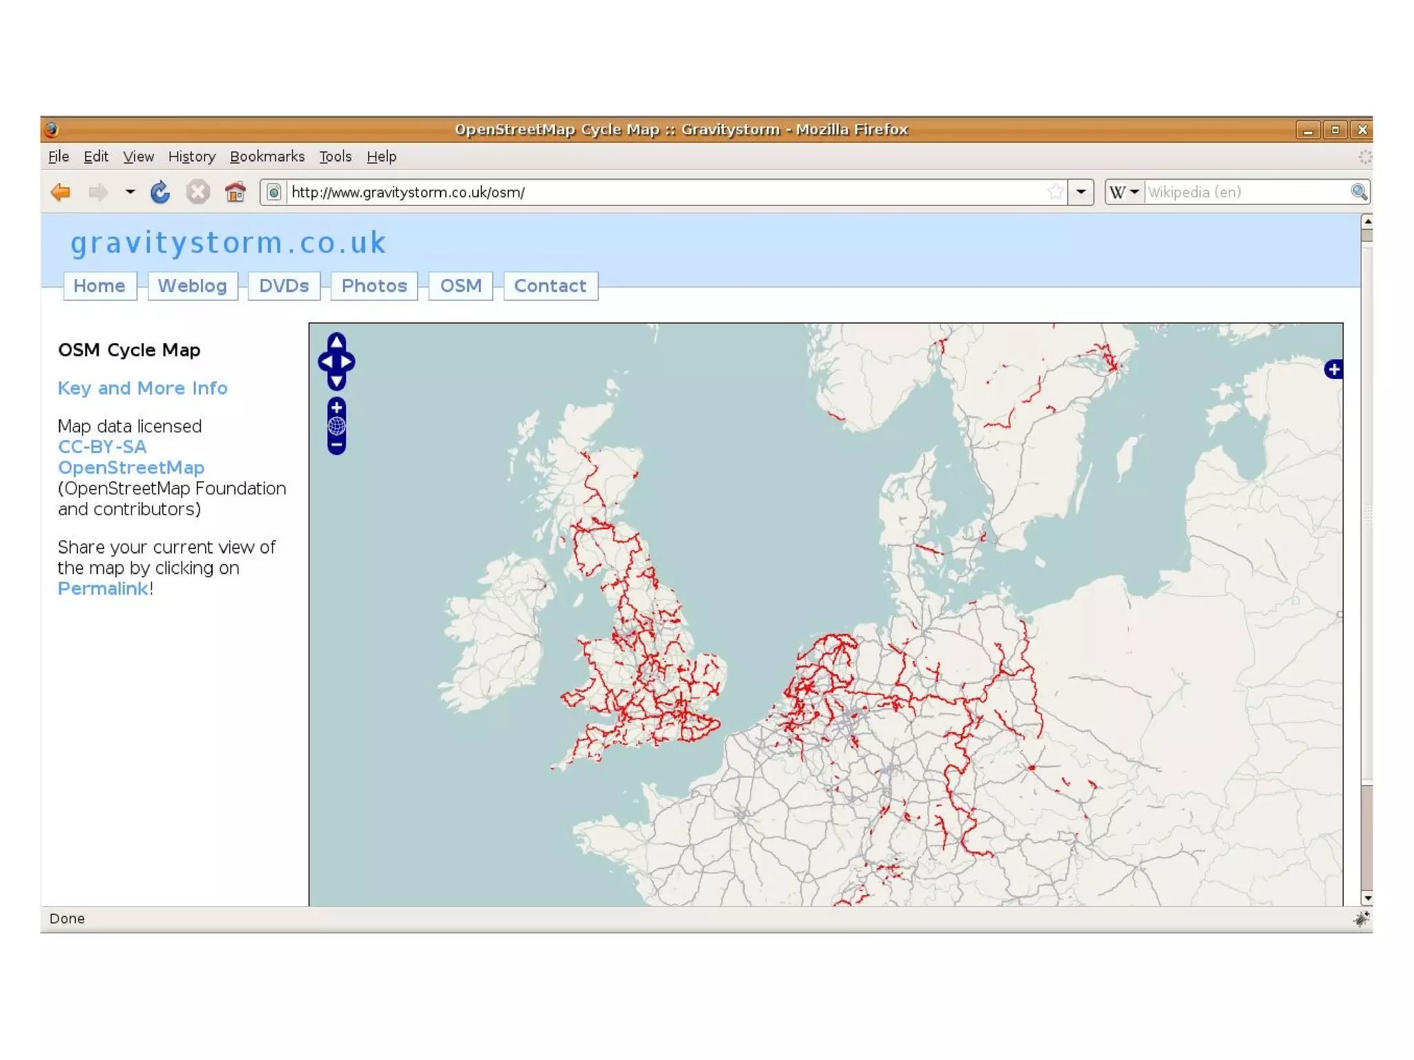1414x1060 pixels.
Task: Zoom in on the cycle map
Action: (336, 407)
